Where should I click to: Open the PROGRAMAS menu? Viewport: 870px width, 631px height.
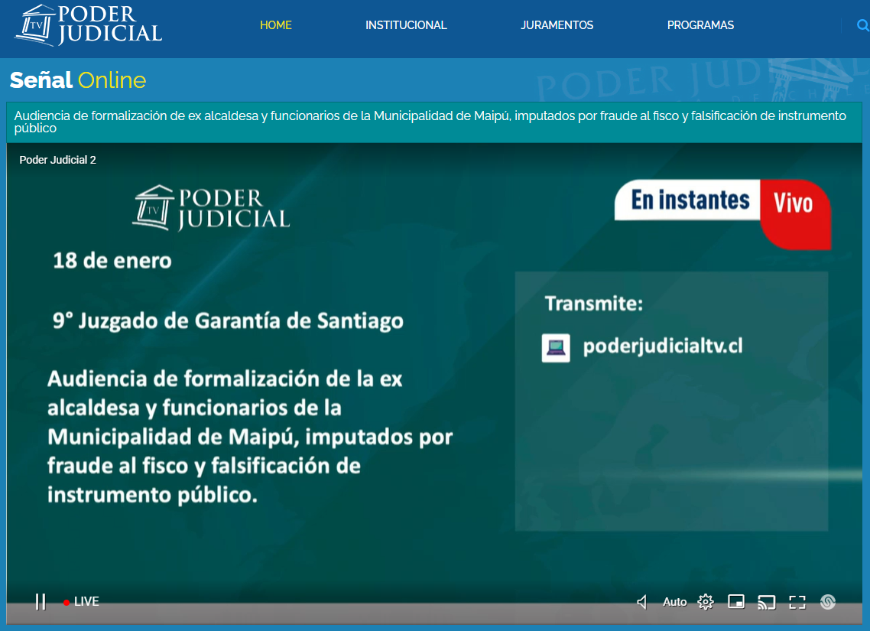pos(700,25)
